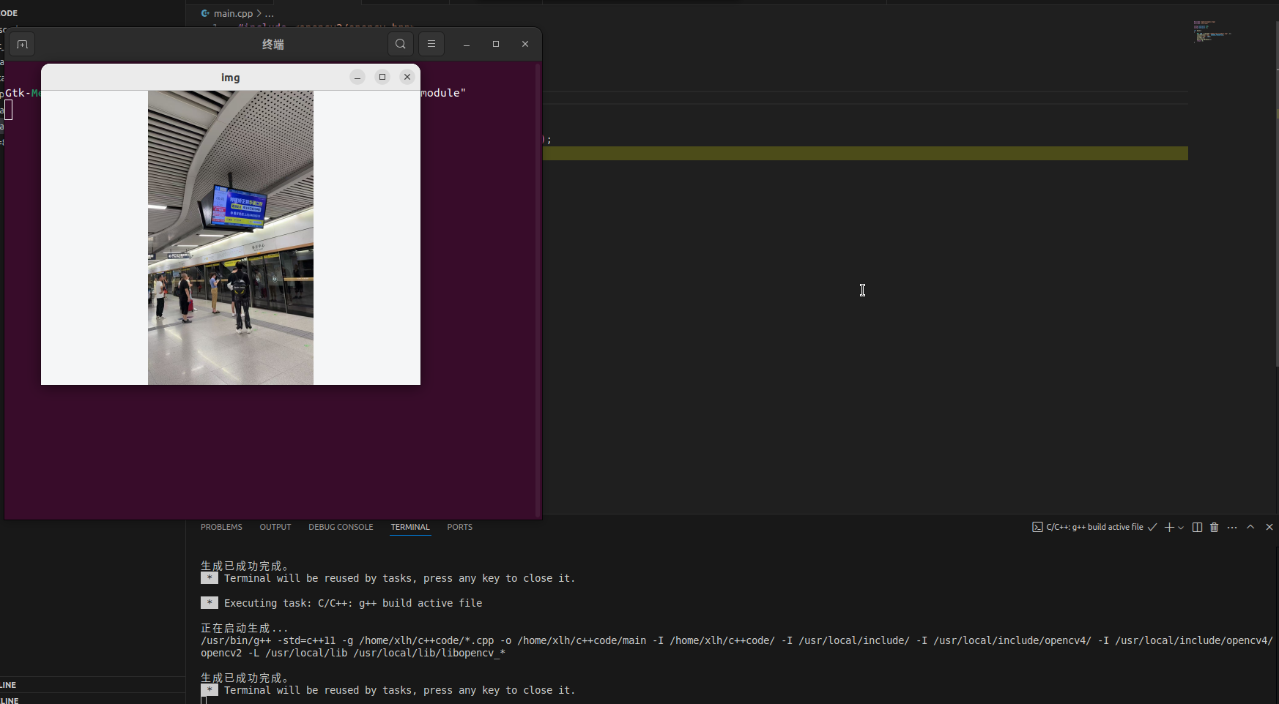Open a new terminal with the plus icon
The width and height of the screenshot is (1279, 704).
[1169, 528]
